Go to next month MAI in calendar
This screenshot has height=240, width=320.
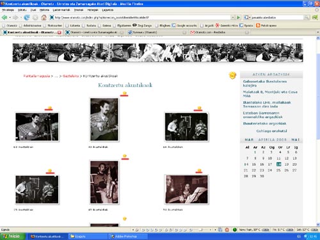[x=296, y=140]
